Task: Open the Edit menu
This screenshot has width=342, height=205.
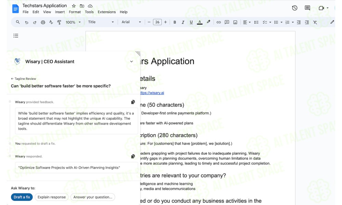Action: click(x=36, y=12)
